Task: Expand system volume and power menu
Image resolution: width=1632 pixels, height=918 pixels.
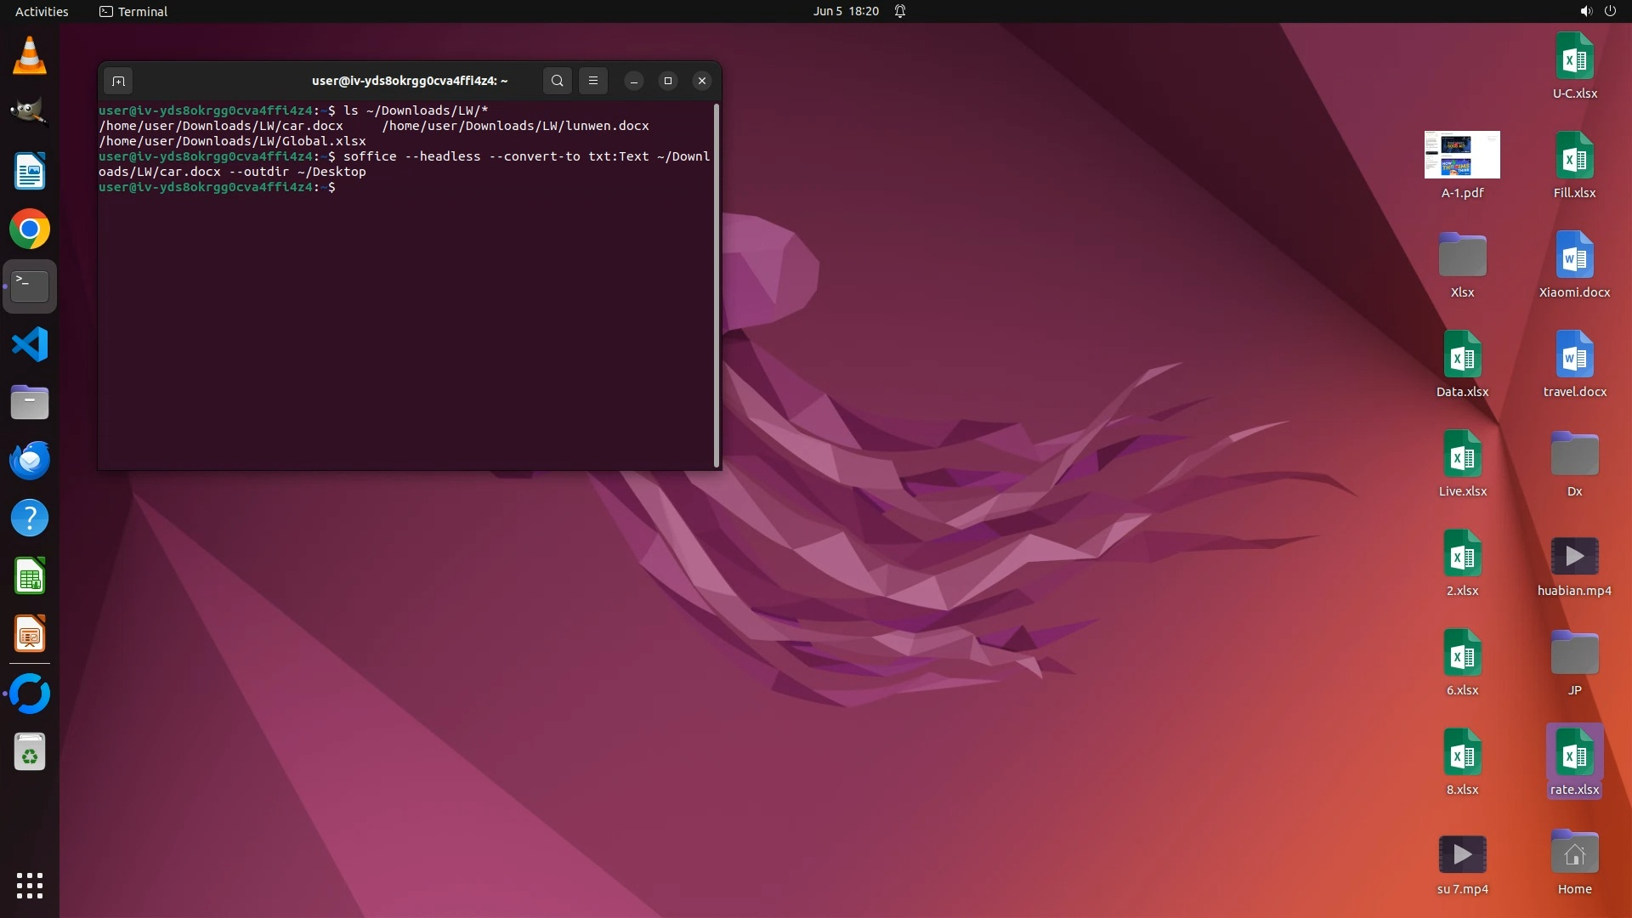Action: click(1597, 11)
